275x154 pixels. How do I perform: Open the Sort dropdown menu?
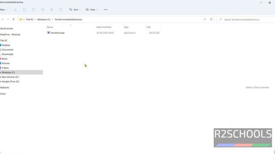coord(75,9)
